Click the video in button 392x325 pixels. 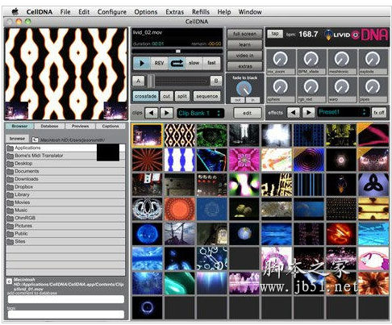(244, 56)
